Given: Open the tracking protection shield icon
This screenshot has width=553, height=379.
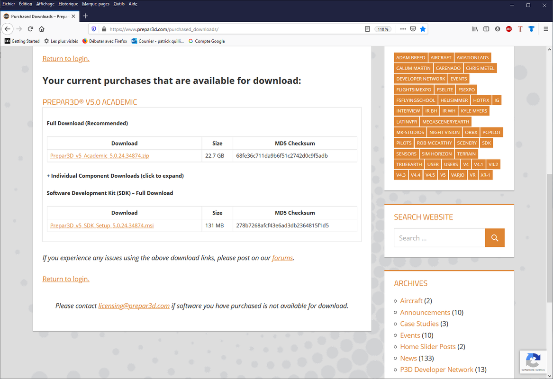Looking at the screenshot, I should tap(94, 29).
